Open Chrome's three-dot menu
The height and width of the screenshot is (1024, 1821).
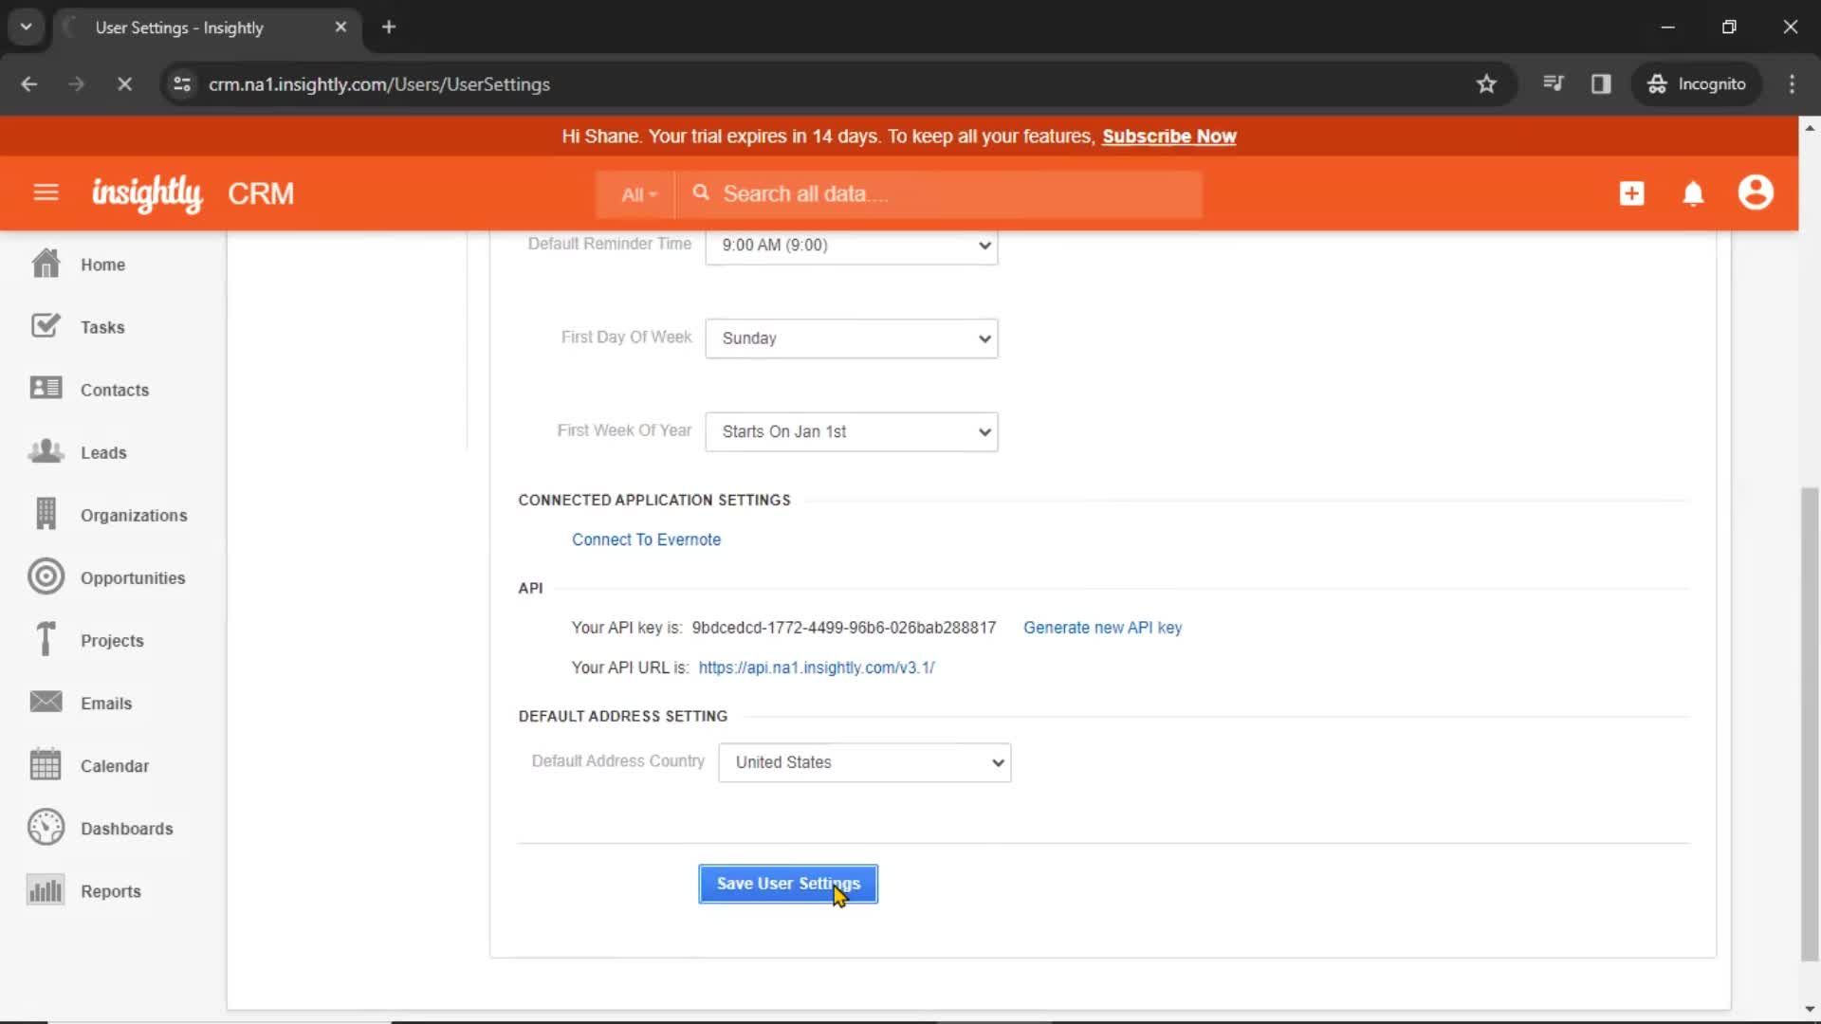1792,83
